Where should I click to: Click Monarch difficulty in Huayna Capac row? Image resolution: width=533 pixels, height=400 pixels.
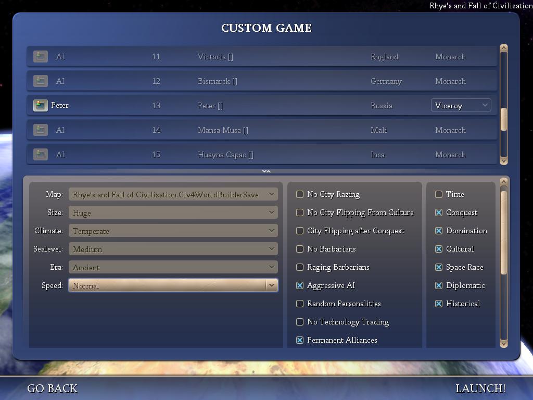click(x=450, y=155)
